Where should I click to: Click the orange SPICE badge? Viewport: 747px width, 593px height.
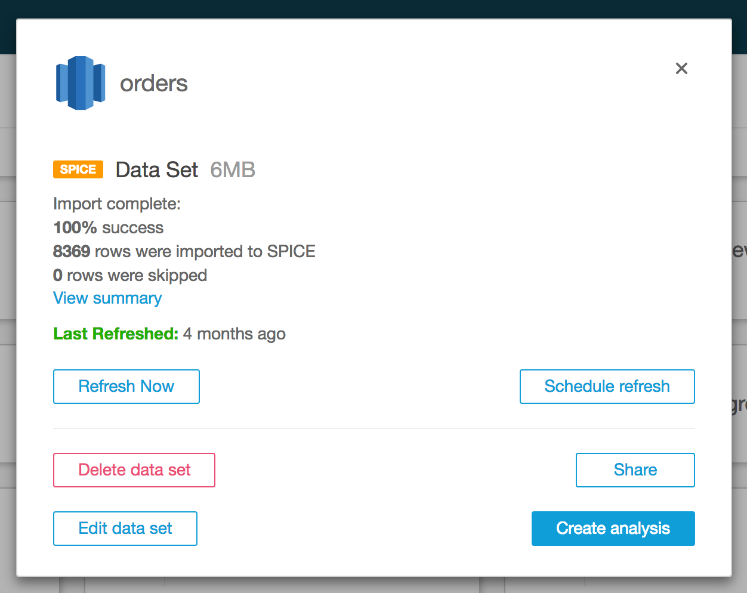(x=78, y=169)
